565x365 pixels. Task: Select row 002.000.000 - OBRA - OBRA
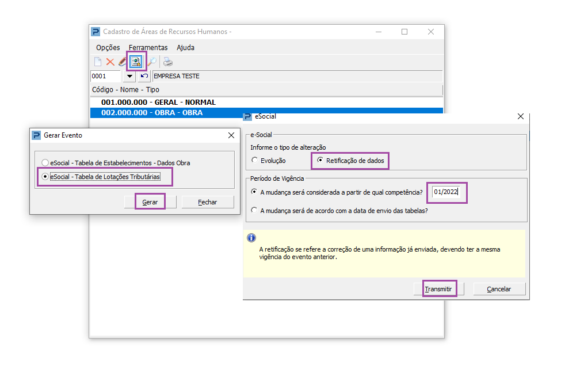(266, 112)
